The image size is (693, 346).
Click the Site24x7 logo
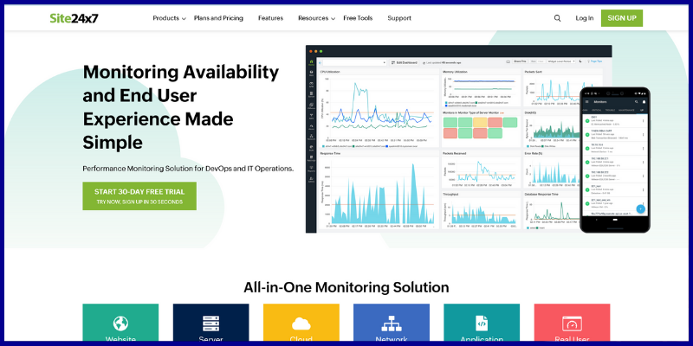pos(74,18)
